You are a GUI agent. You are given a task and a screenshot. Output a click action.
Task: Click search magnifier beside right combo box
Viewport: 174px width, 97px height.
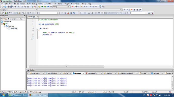coord(149,13)
